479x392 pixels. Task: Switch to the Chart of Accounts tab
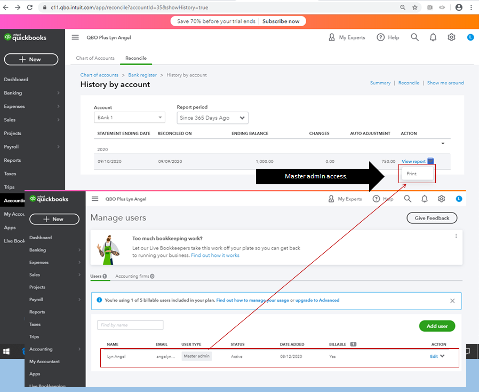click(95, 58)
